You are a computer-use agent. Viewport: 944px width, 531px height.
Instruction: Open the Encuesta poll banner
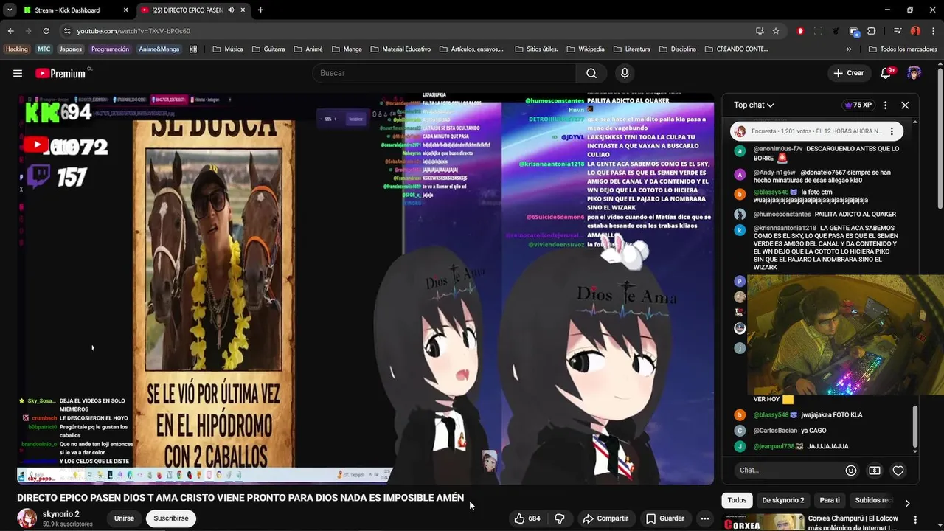coord(816,131)
